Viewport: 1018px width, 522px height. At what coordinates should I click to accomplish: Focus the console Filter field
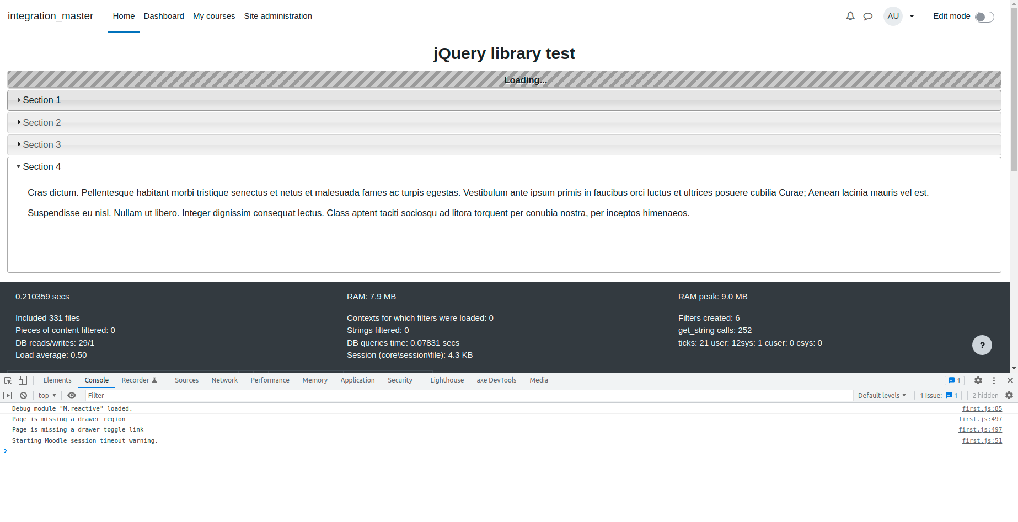click(469, 395)
